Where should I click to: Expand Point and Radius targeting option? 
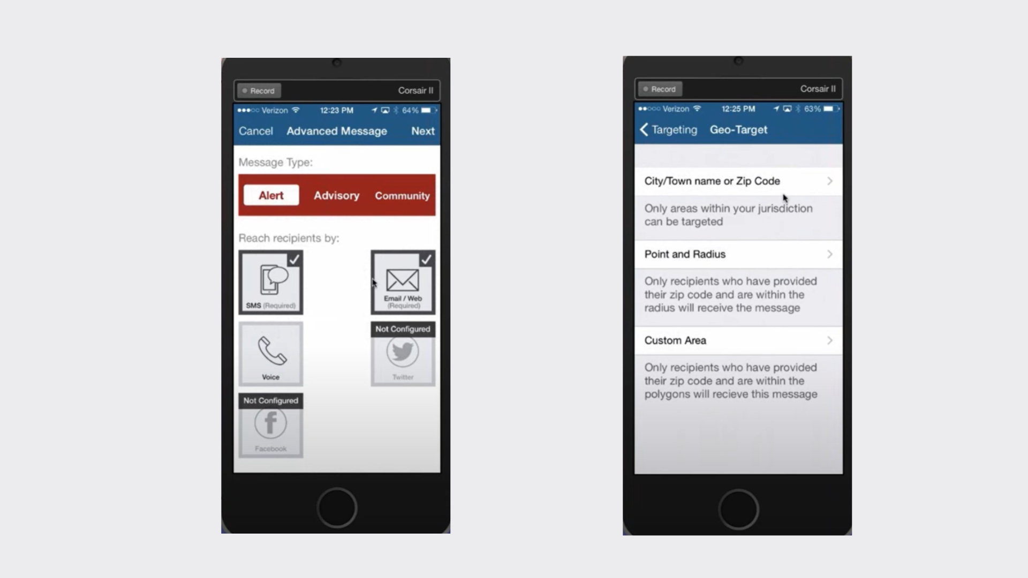[737, 254]
